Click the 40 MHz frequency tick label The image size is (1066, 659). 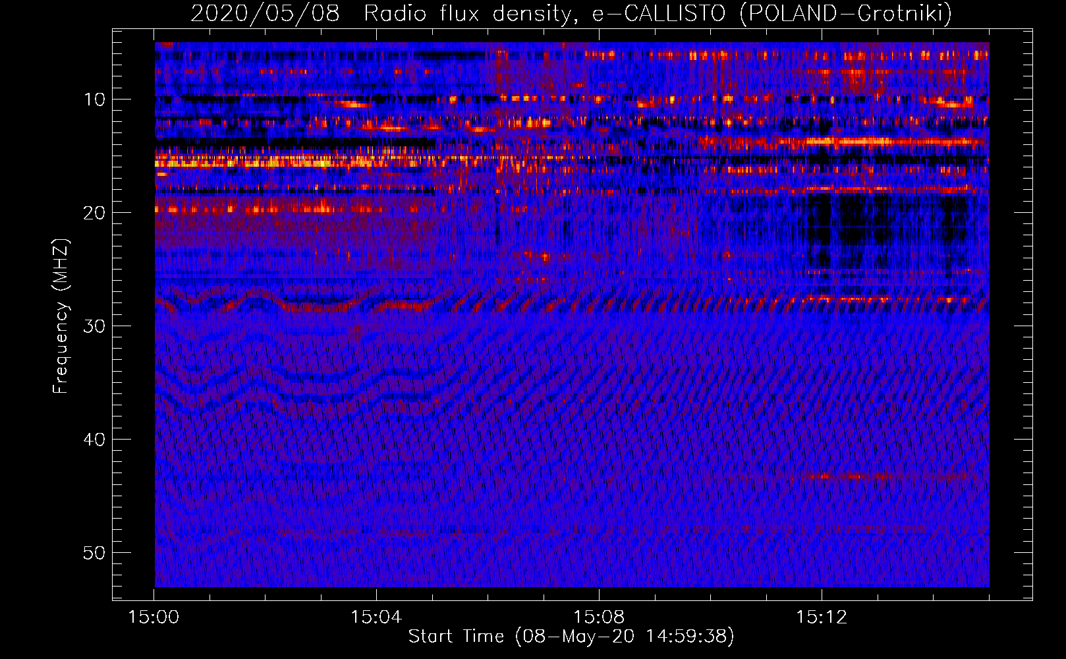(x=95, y=440)
